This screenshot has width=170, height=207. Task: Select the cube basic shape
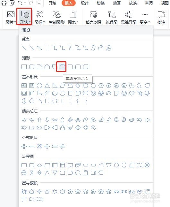[78, 93]
